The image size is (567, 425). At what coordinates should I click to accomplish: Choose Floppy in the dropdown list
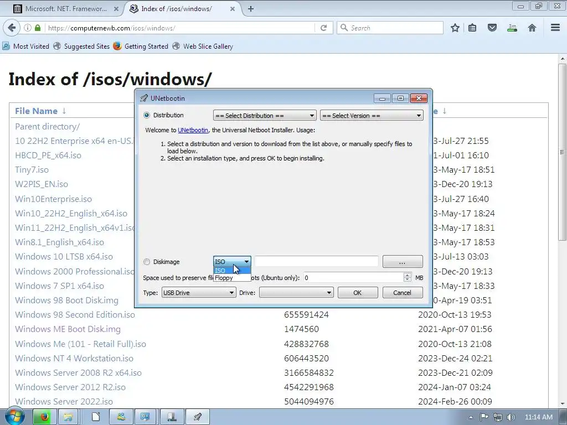[x=232, y=278]
